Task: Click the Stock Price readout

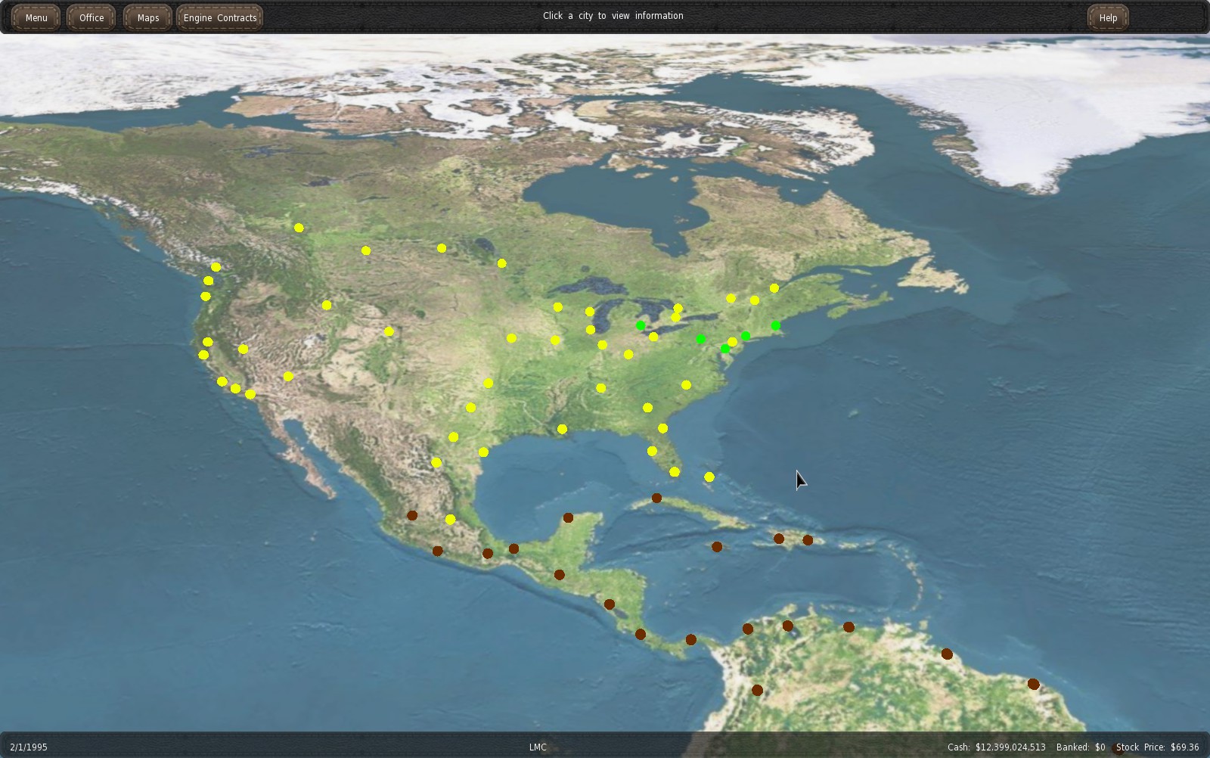Action: pos(1157,747)
